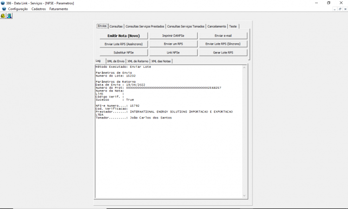Image resolution: width=348 pixels, height=209 pixels.
Task: Click the app globe icon in the title bar
Action: tap(3, 3)
